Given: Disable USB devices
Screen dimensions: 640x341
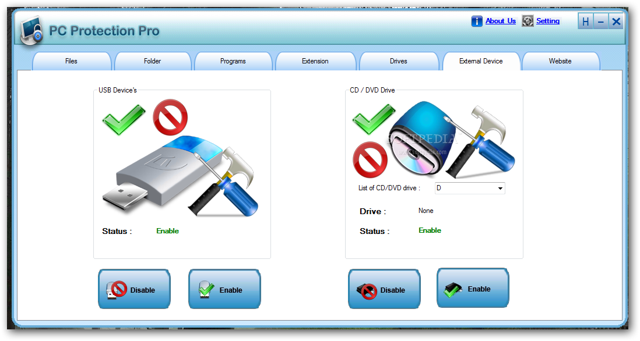Looking at the screenshot, I should tap(134, 289).
